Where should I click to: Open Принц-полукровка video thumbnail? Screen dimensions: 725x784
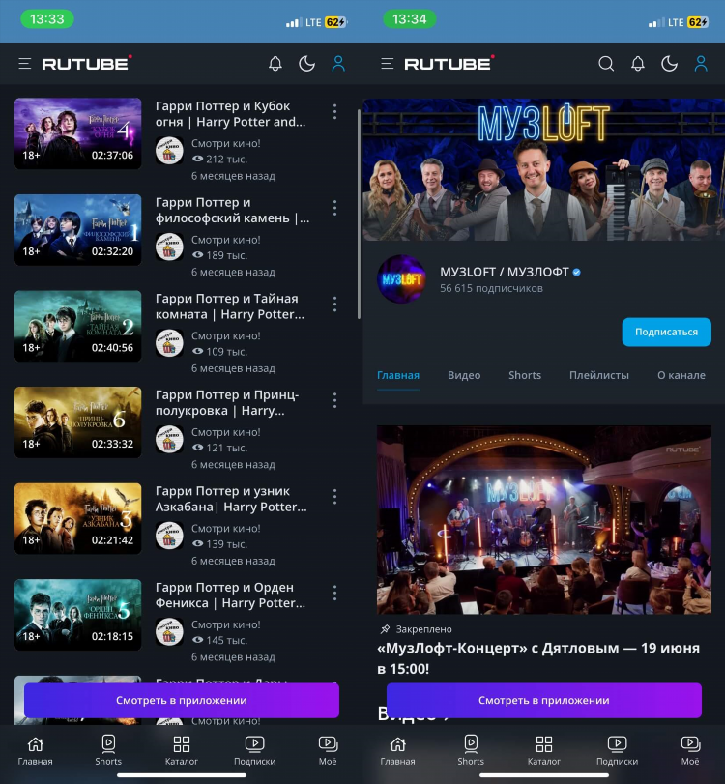click(78, 422)
